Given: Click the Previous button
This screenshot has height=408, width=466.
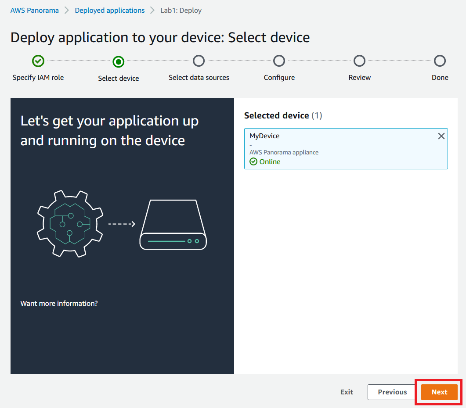Looking at the screenshot, I should click(x=392, y=392).
